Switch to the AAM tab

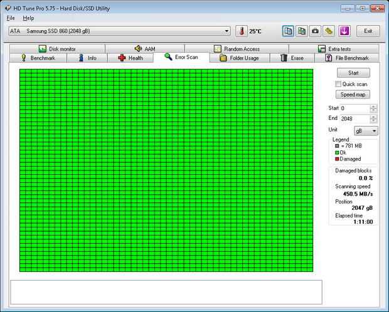click(145, 49)
